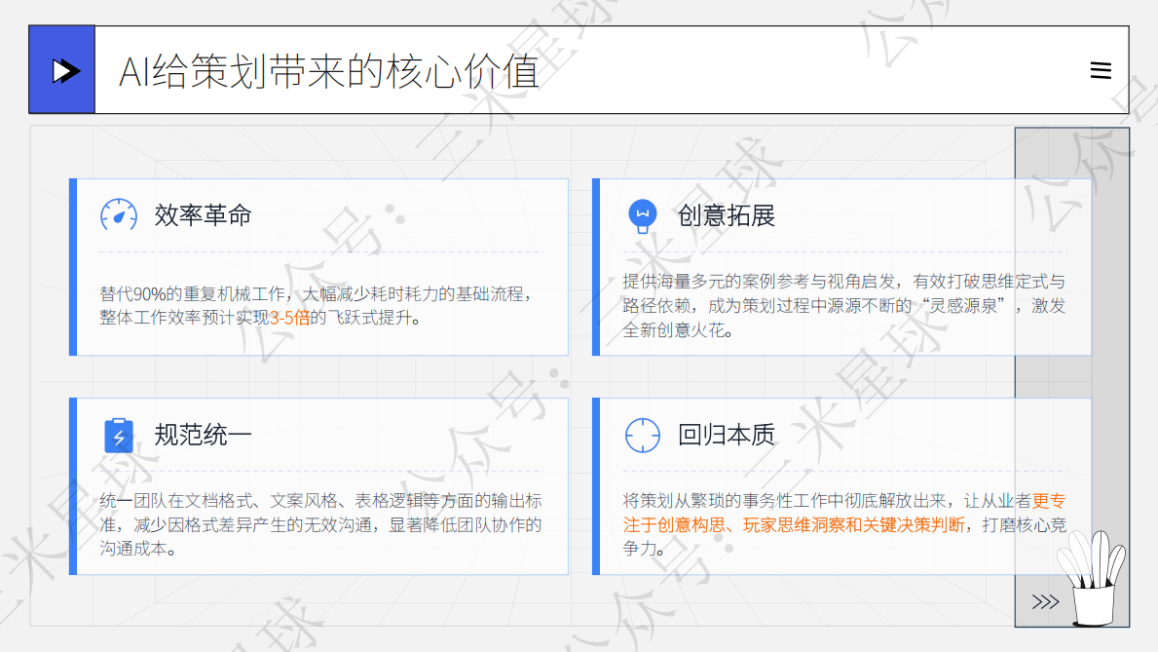1158x652 pixels.
Task: Click the paragraph starting 替代90%的重复机械工作
Action: click(x=317, y=306)
